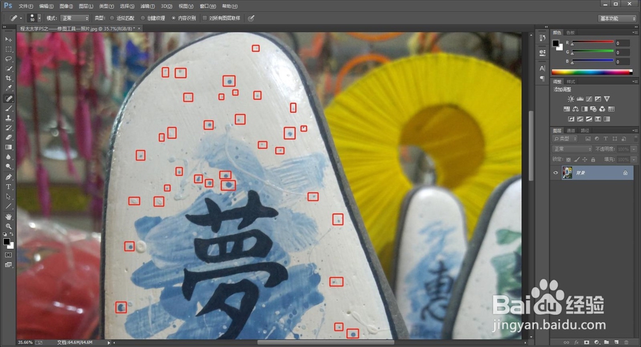Select the Quick Selection tool
The image size is (641, 347).
(8, 69)
